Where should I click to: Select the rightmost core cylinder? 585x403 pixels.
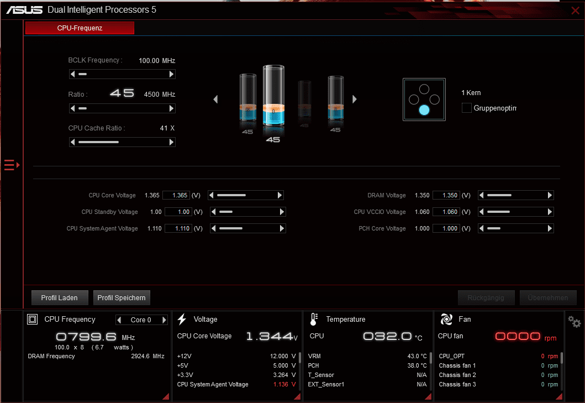point(335,98)
